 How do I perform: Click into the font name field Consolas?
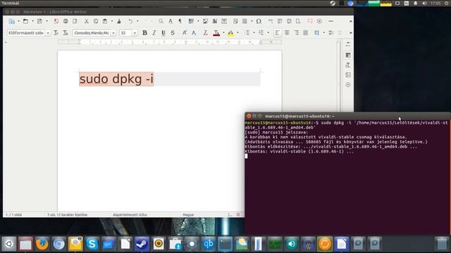tap(92, 33)
